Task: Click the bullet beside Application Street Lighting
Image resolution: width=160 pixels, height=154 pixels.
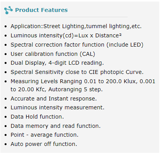Action: pos(5,27)
